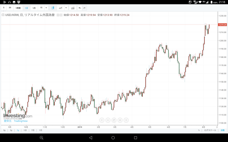Reset chart view with circular arrow
Image resolution: width=228 pixels, height=142 pixels.
pyautogui.click(x=114, y=120)
